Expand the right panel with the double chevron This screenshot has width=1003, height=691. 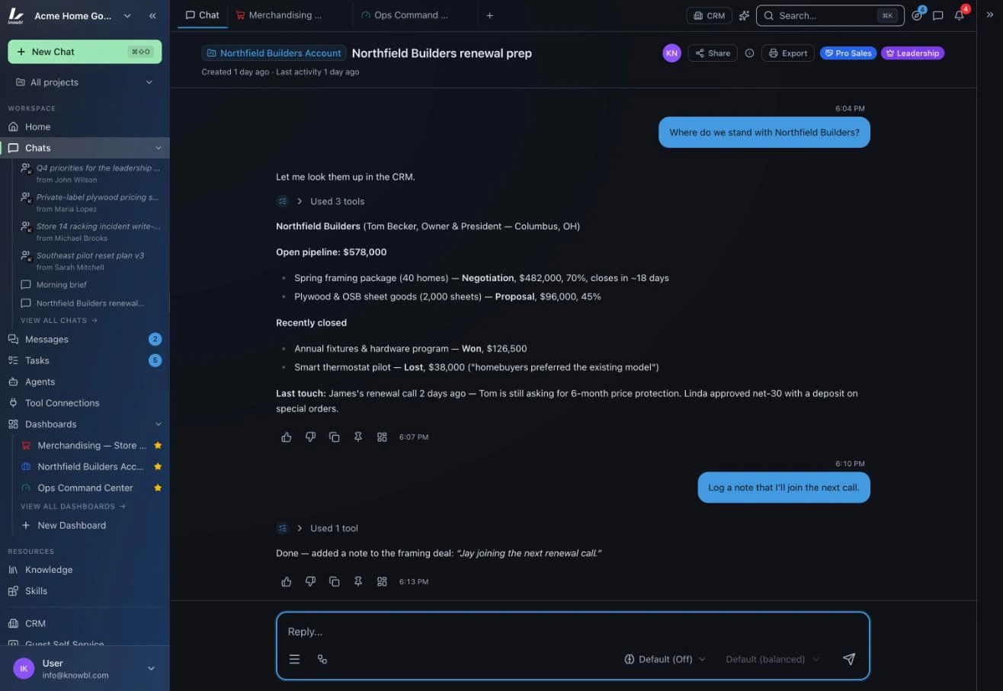[x=990, y=15]
